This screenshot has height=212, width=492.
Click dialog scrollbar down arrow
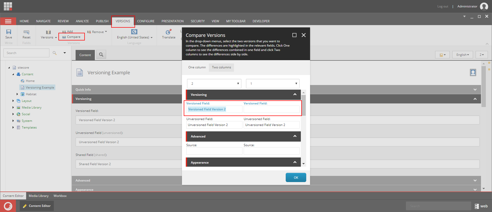point(304,164)
